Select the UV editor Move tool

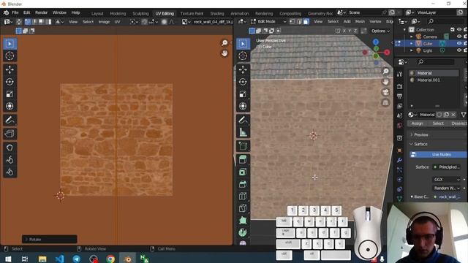[10, 69]
